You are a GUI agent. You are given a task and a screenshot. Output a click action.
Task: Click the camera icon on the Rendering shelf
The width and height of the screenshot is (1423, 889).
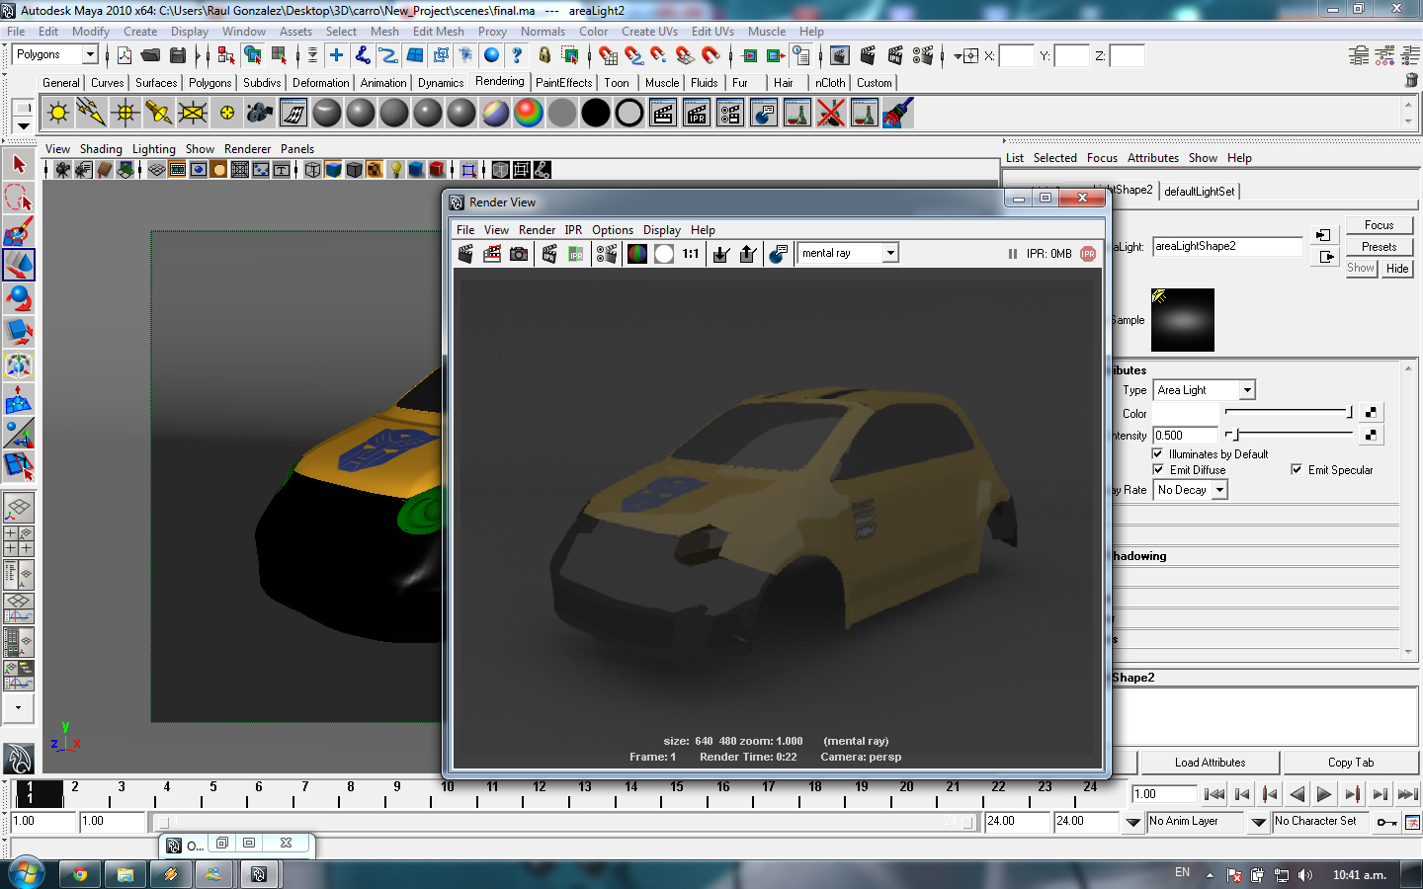260,114
